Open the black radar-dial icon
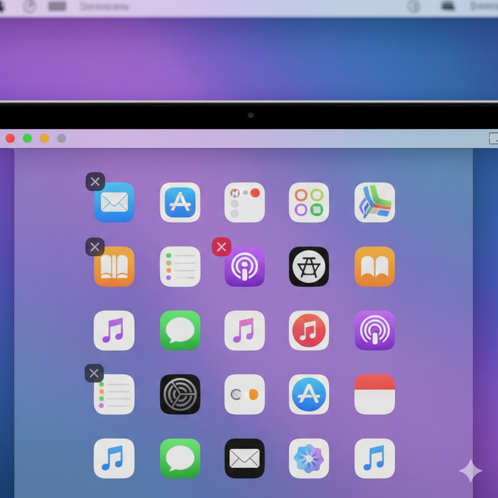The height and width of the screenshot is (498, 498). click(x=180, y=394)
